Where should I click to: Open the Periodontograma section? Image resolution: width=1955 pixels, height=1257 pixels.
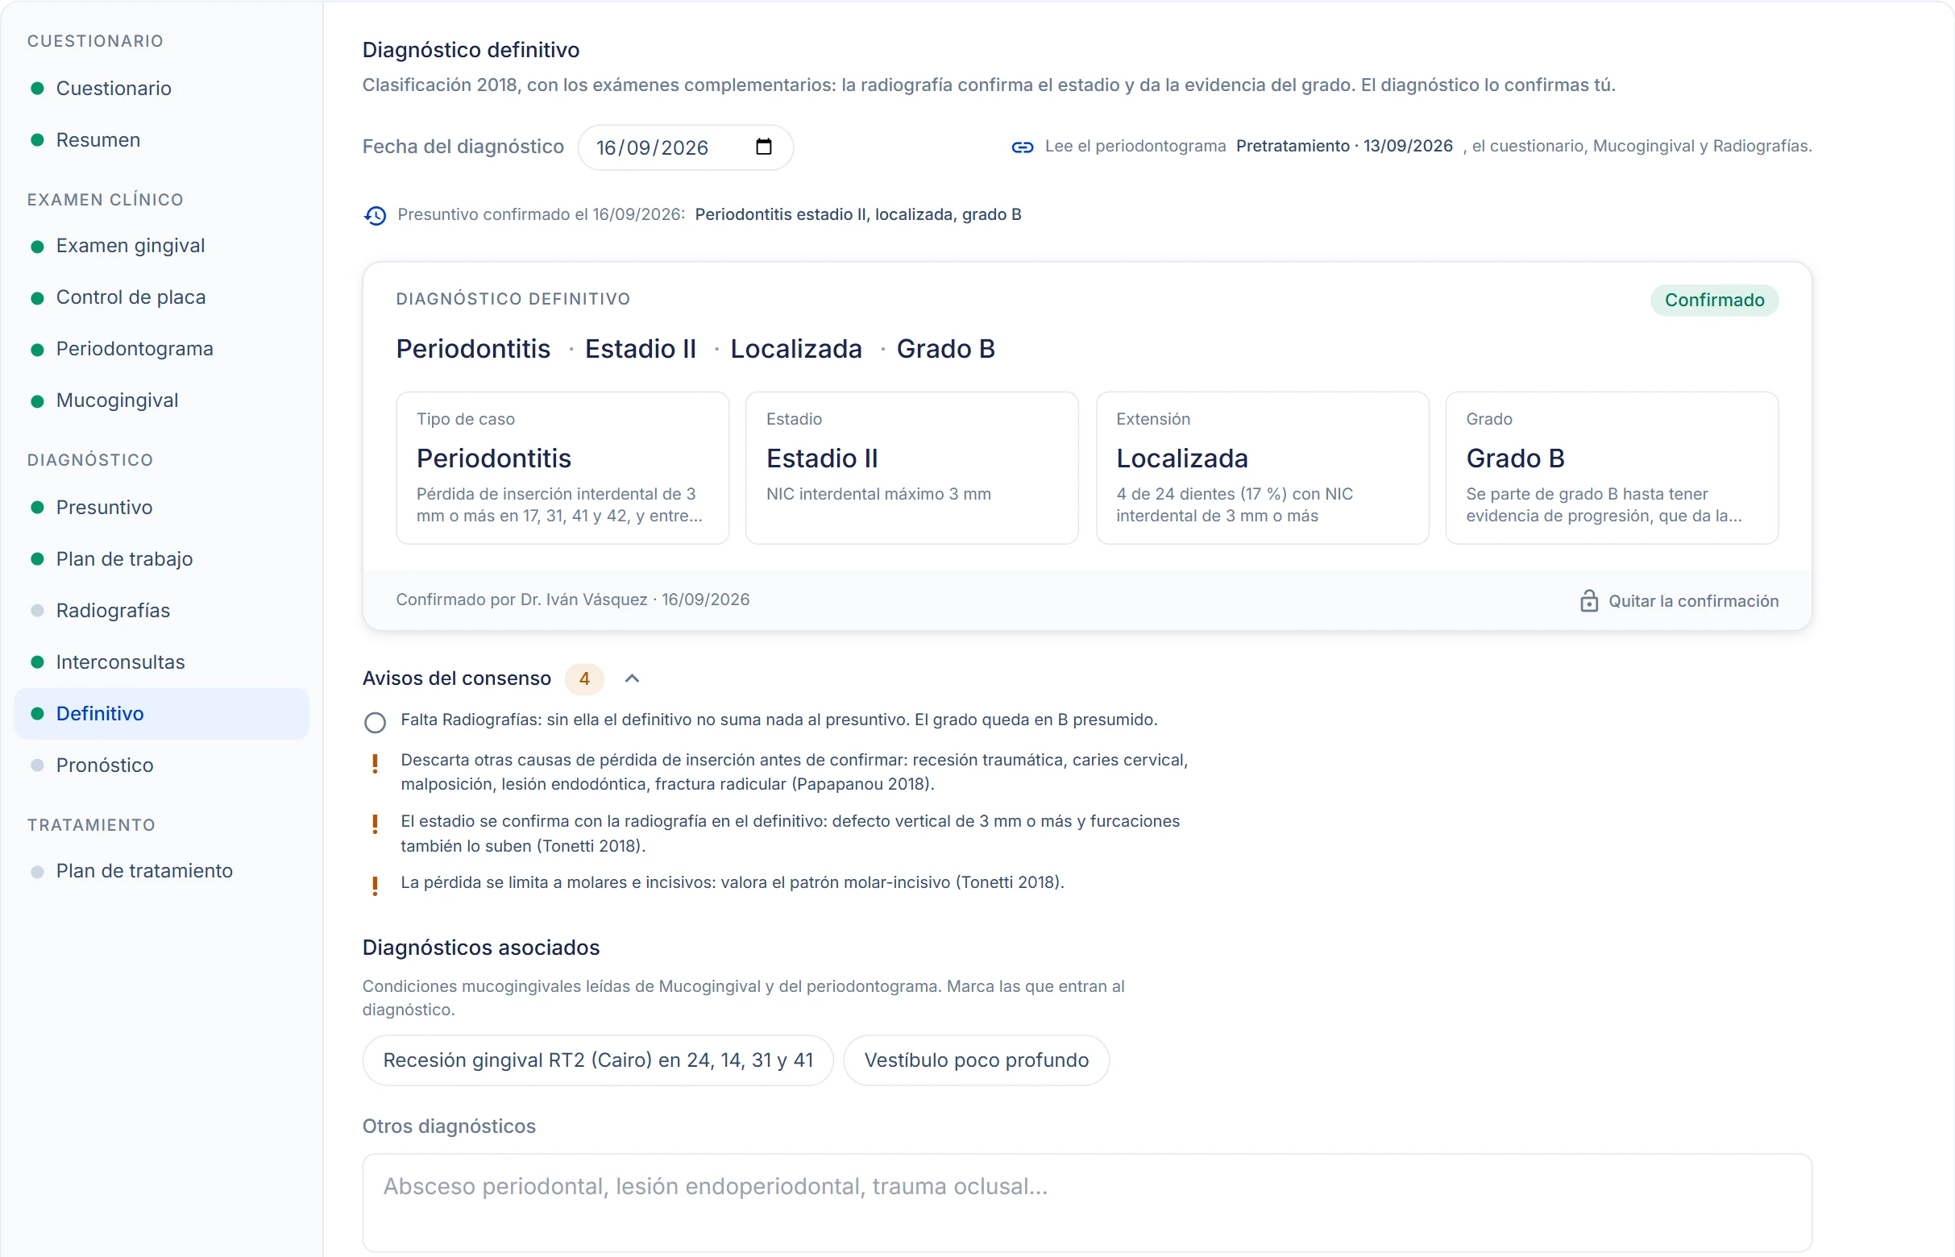pyautogui.click(x=161, y=349)
